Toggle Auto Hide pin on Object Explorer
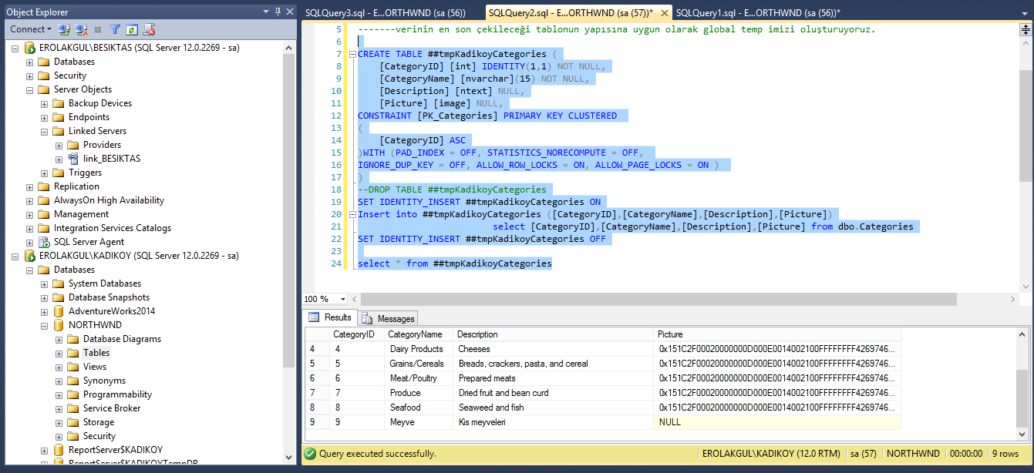 278,12
